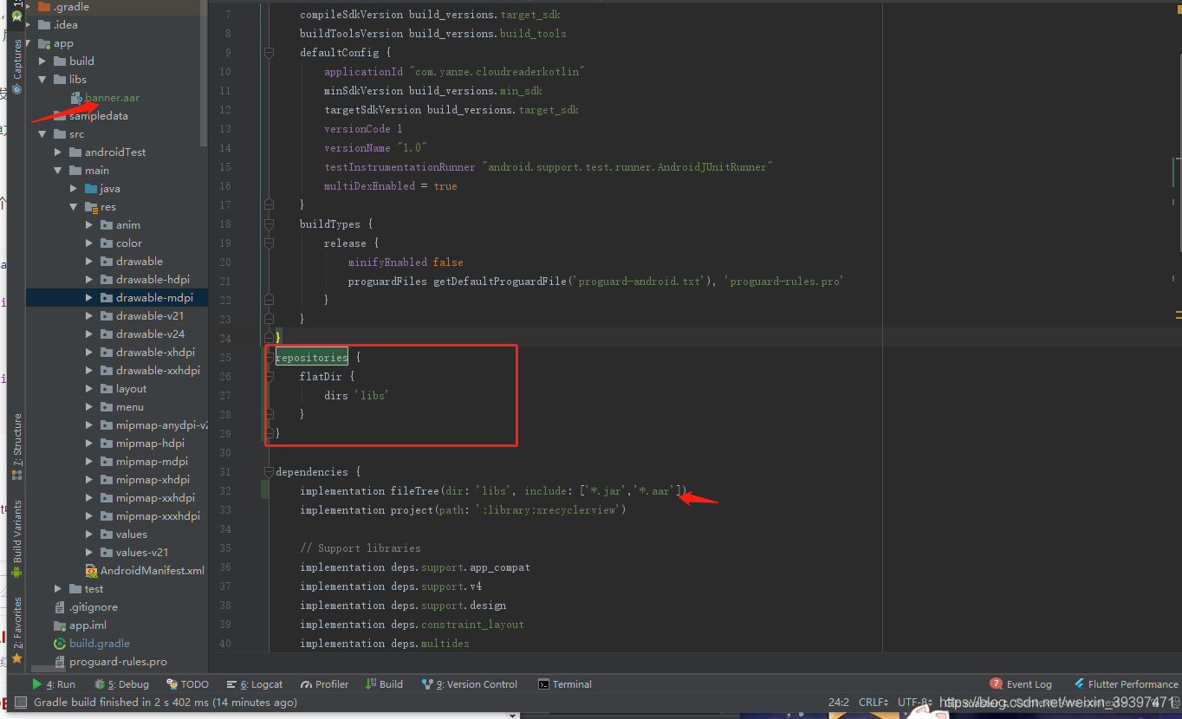This screenshot has height=719, width=1182.
Task: Select the banner.aar file in libs
Action: coord(112,98)
